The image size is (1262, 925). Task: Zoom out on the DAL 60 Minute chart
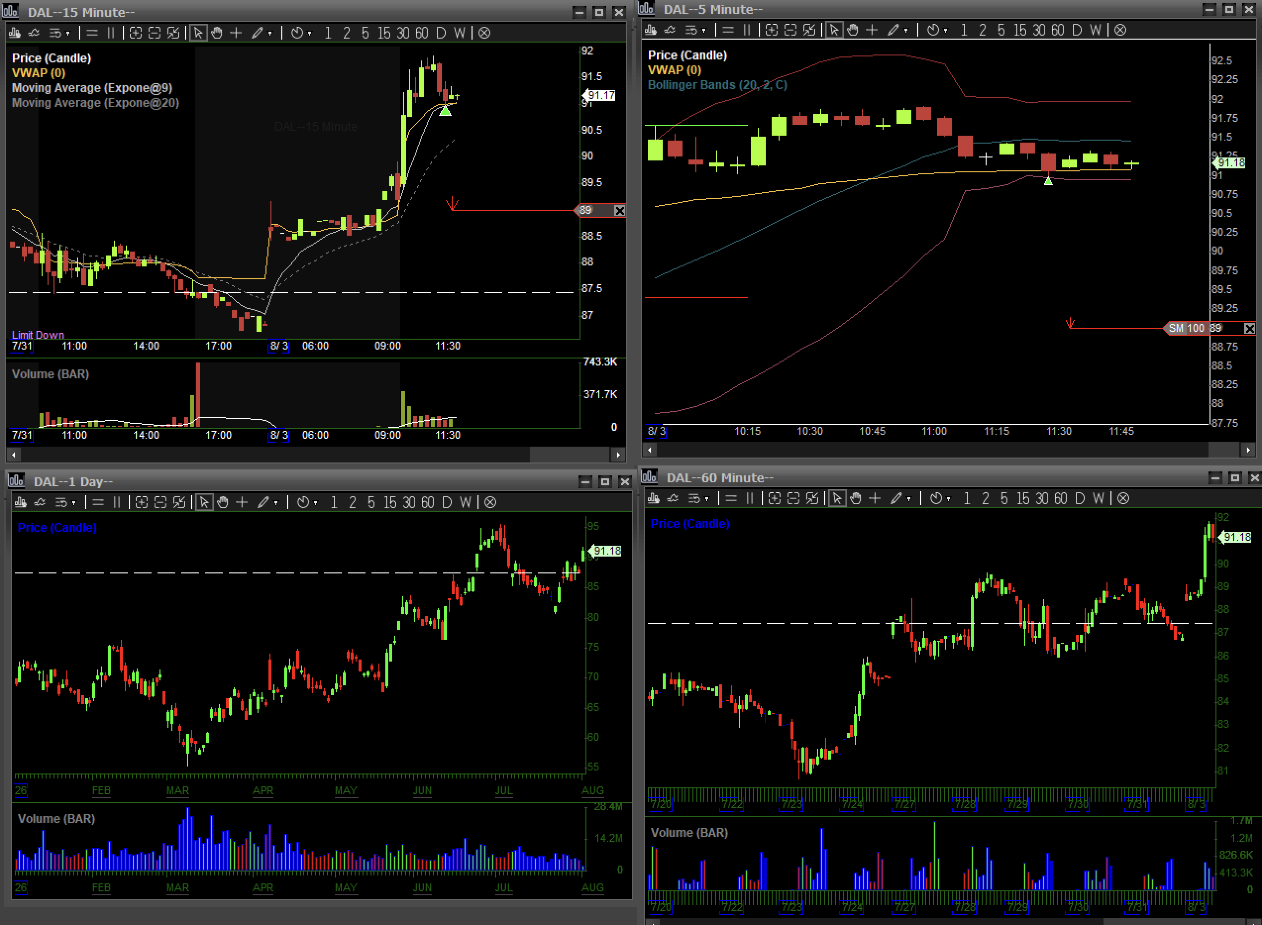[793, 498]
